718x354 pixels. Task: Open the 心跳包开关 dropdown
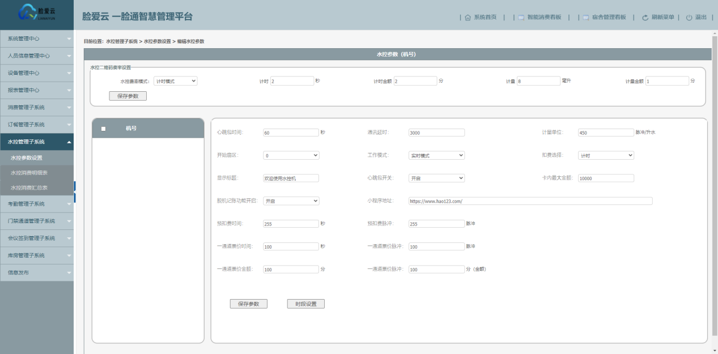point(436,178)
